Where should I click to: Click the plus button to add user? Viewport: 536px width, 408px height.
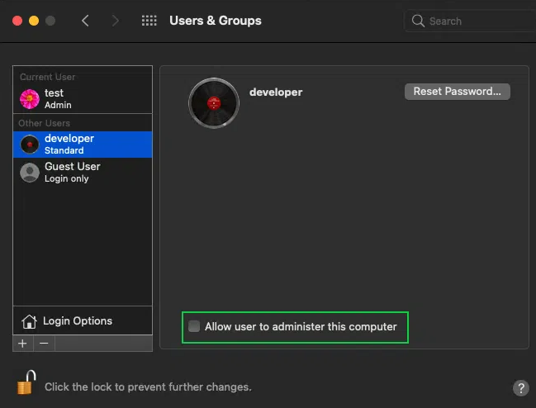point(22,343)
